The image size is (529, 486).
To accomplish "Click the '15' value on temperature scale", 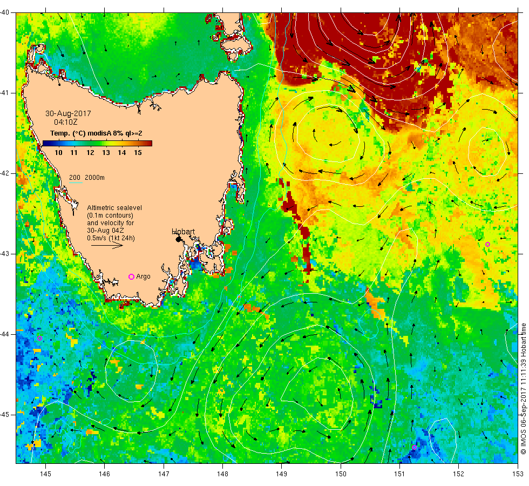I will 138,152.
